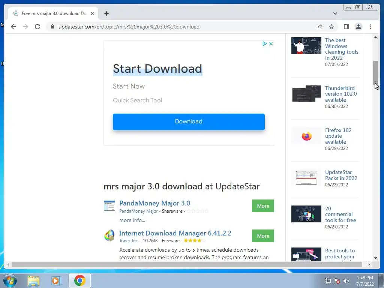The width and height of the screenshot is (384, 288).
Task: Close the ad with the X icon
Action: coord(271,43)
